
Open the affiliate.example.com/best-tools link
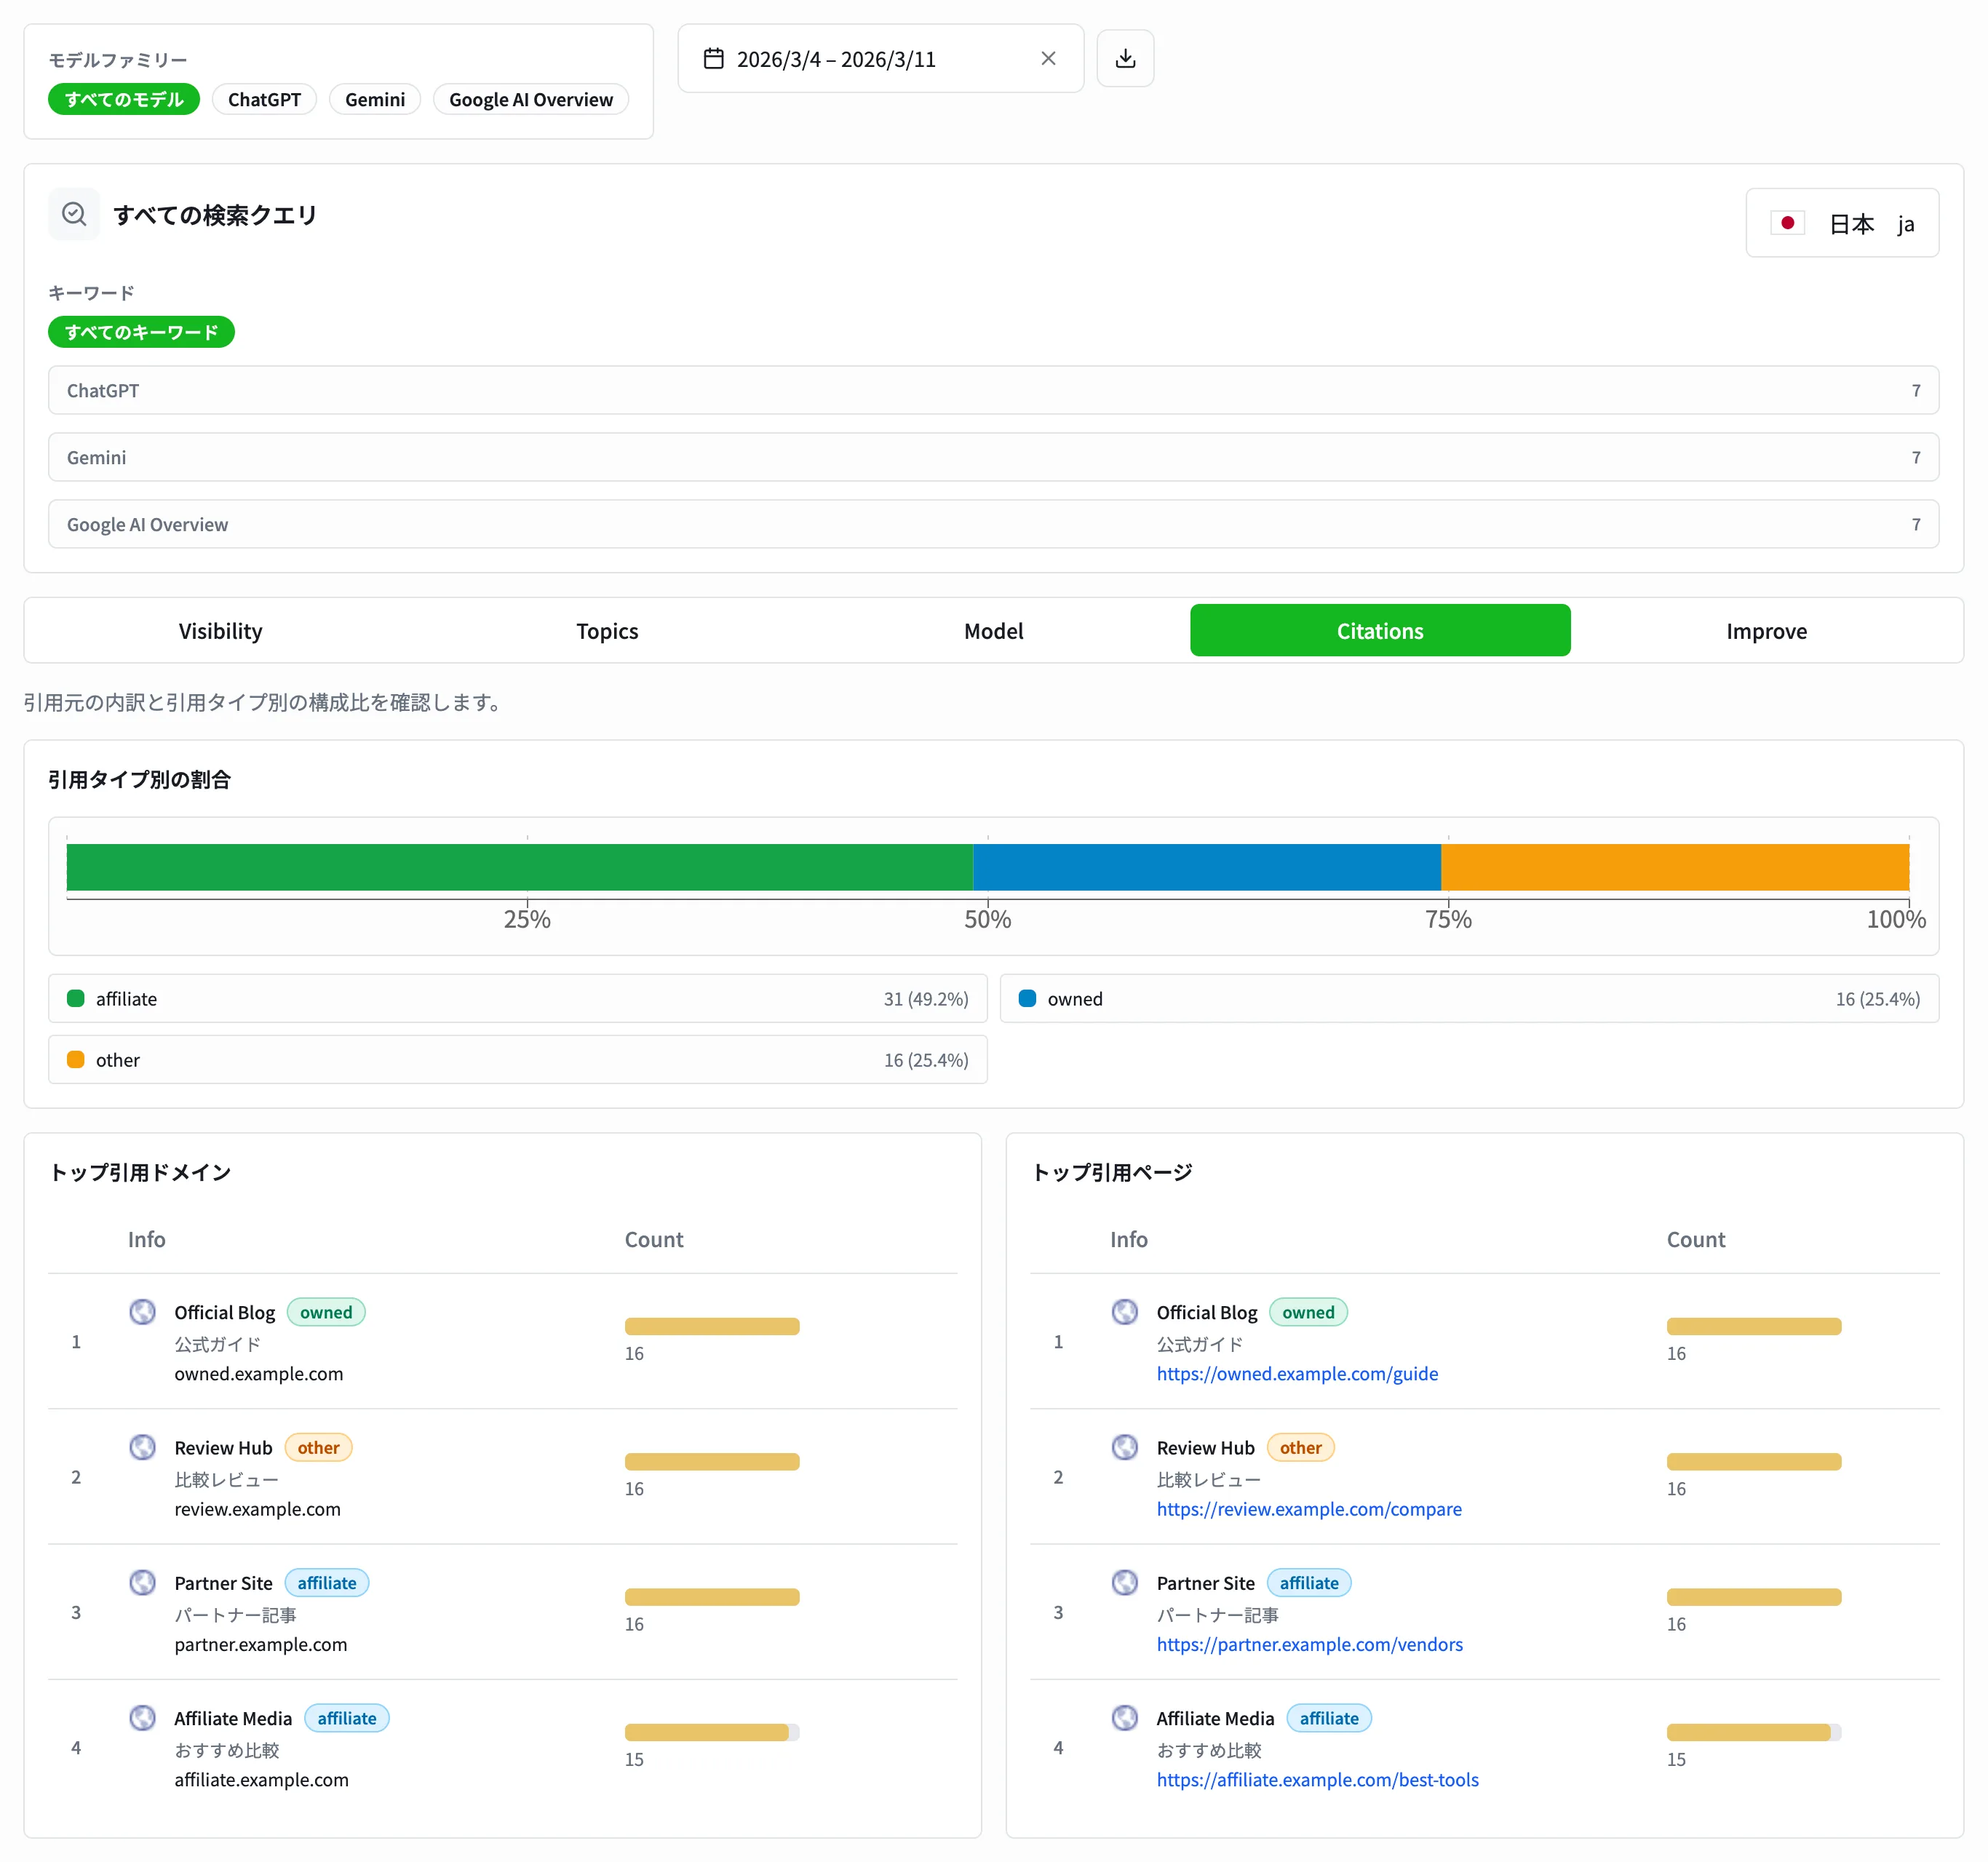click(x=1317, y=1779)
